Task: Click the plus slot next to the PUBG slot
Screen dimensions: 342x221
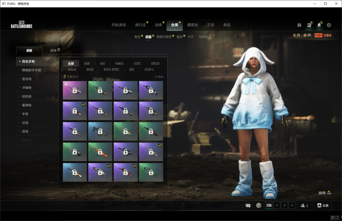Action: pyautogui.click(x=277, y=205)
